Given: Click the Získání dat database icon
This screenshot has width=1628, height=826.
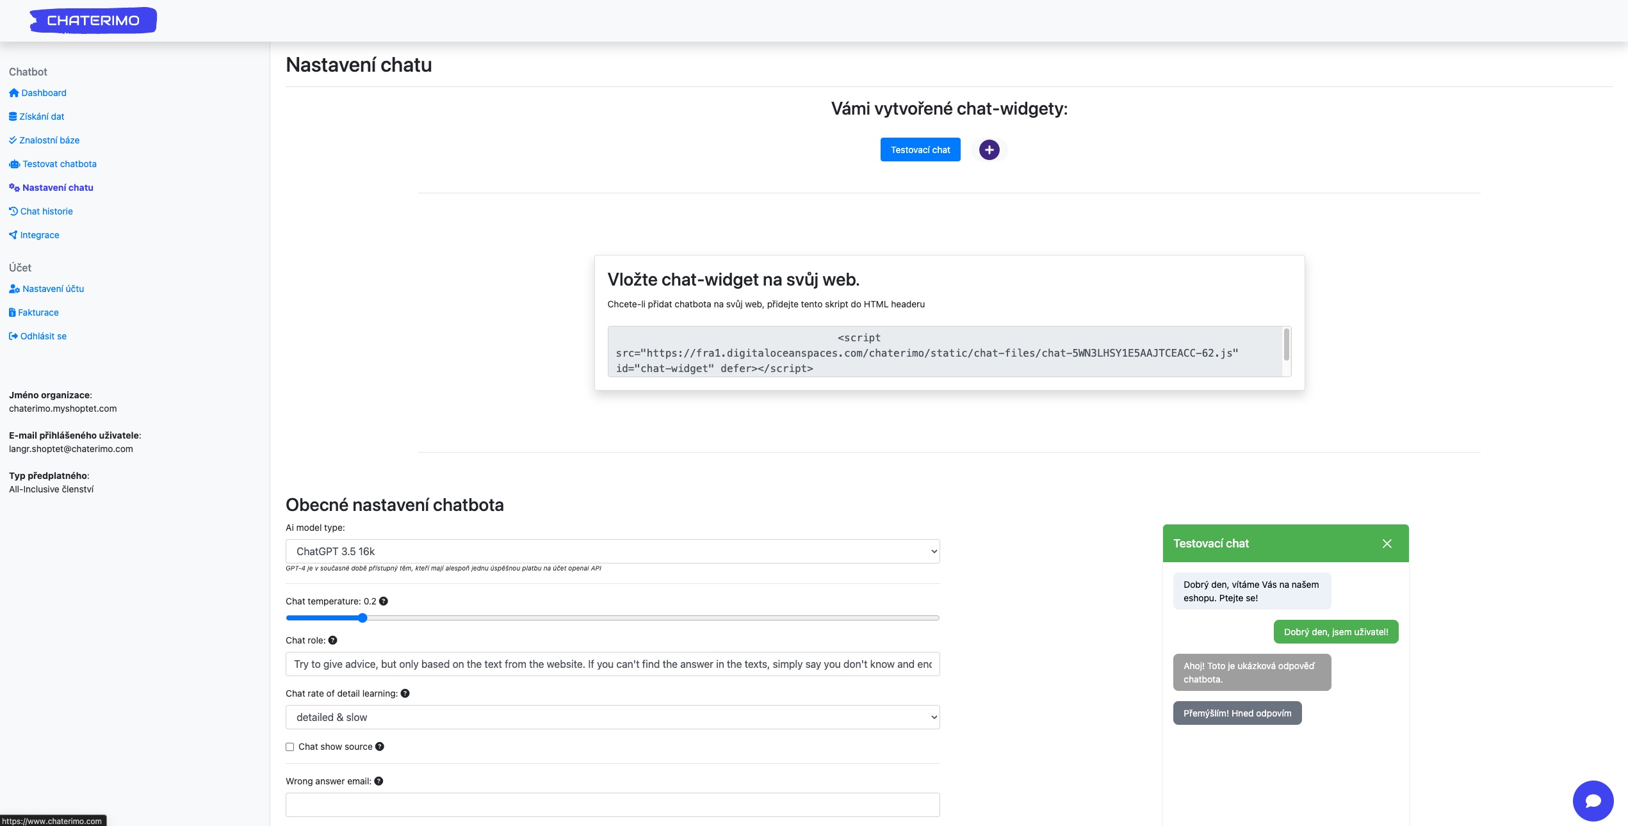Looking at the screenshot, I should [13, 117].
